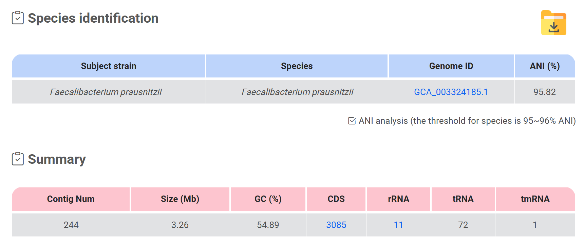Click the Species column header

point(297,66)
